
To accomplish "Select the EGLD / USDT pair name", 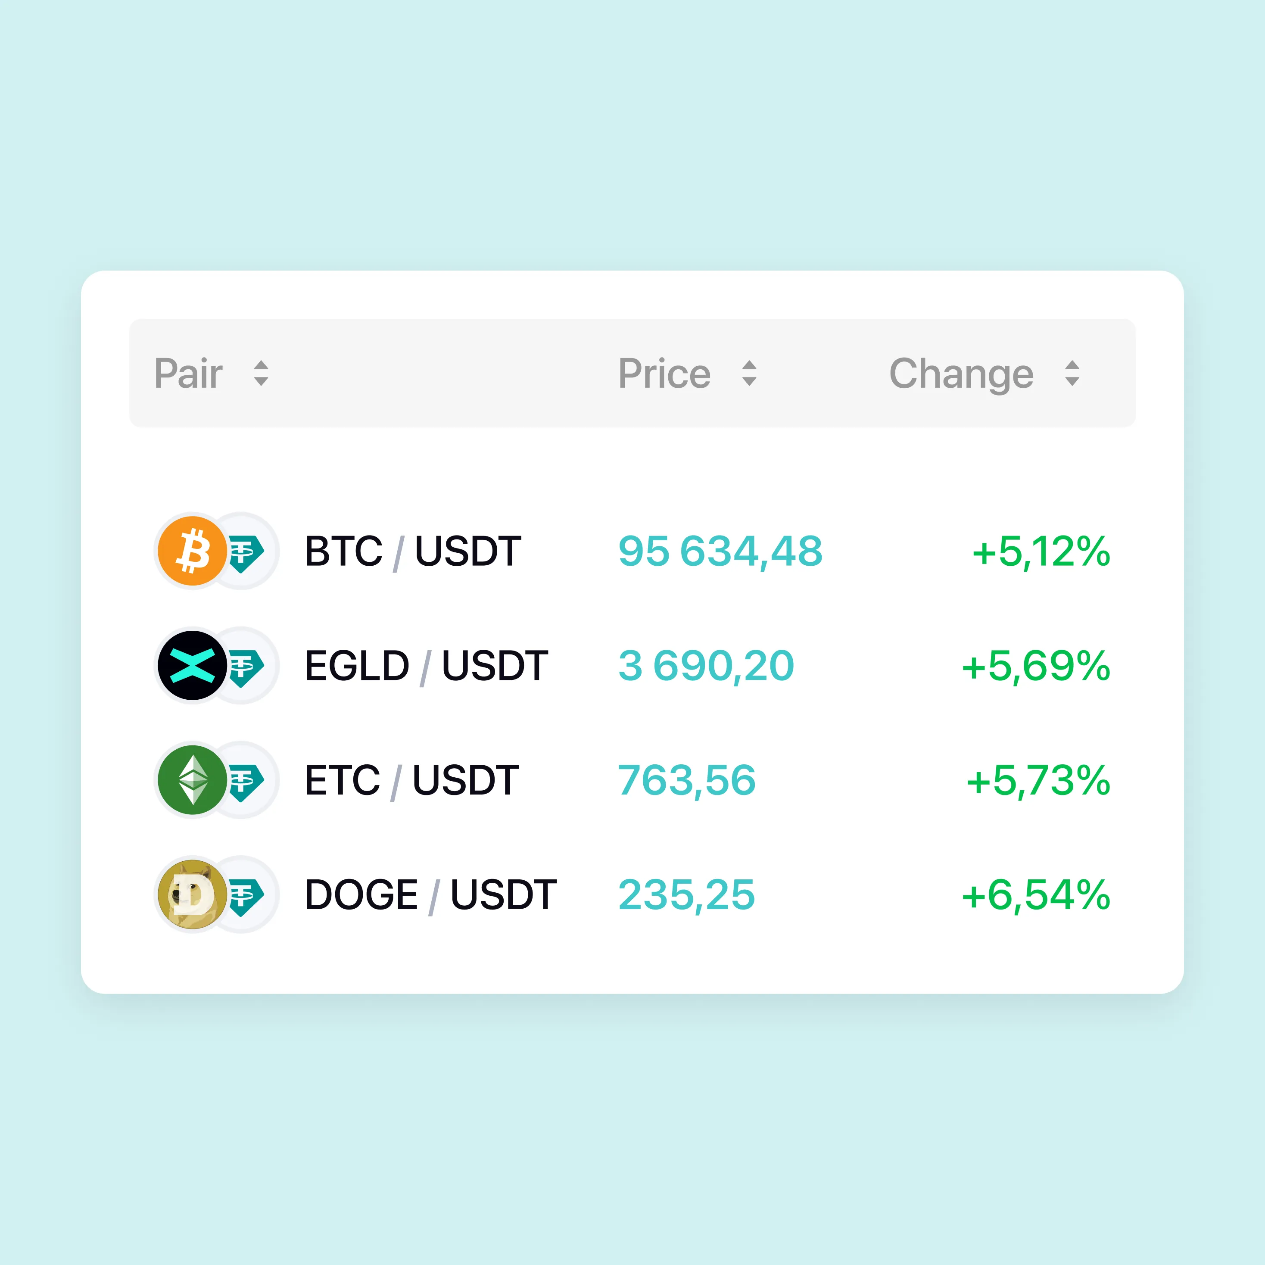I will click(426, 665).
